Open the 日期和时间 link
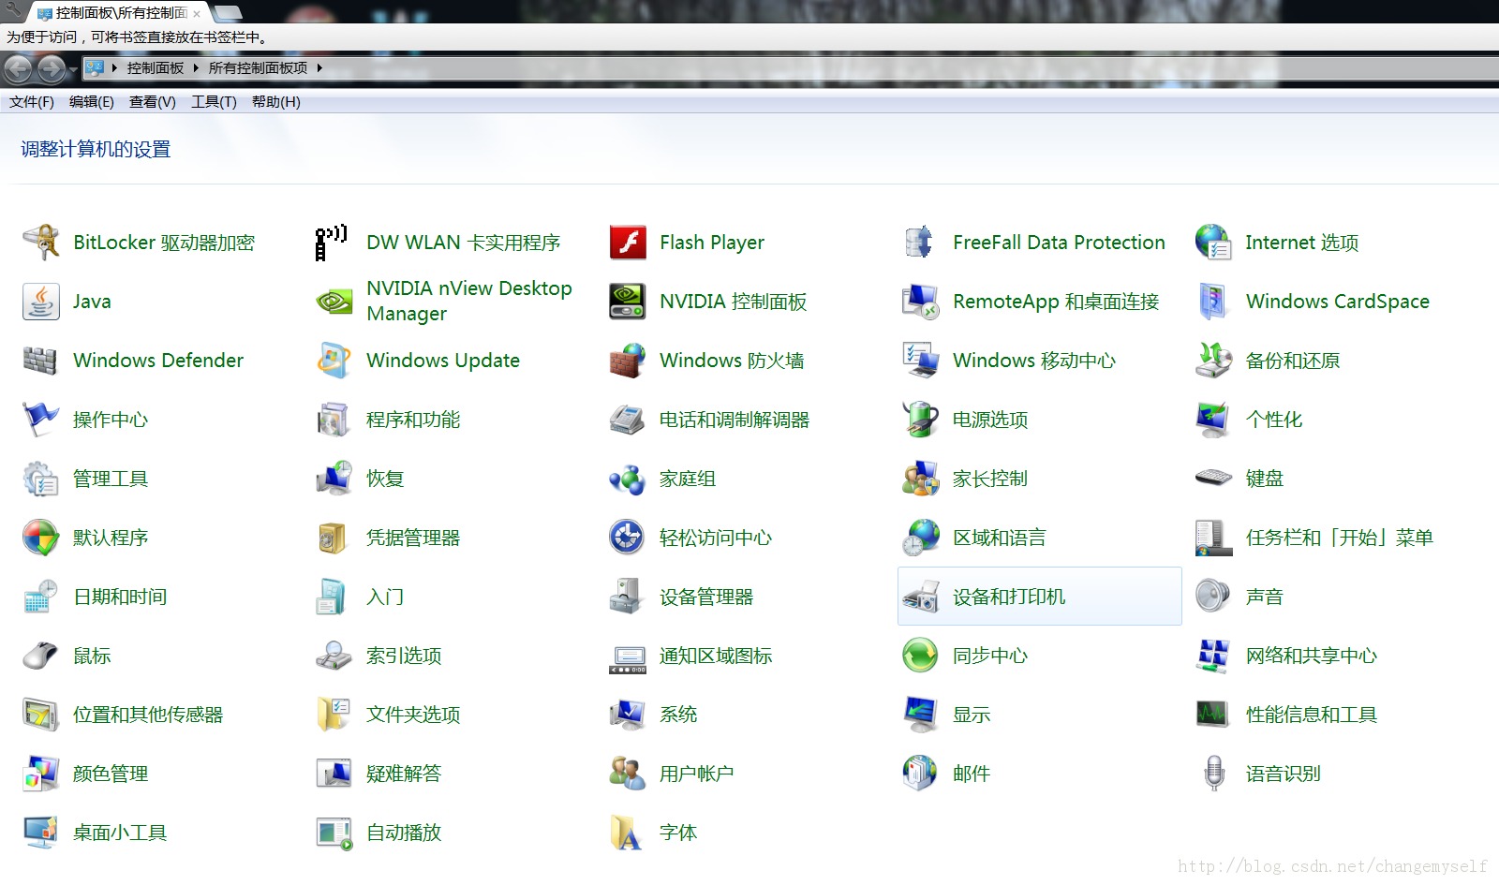This screenshot has width=1499, height=885. pos(120,597)
